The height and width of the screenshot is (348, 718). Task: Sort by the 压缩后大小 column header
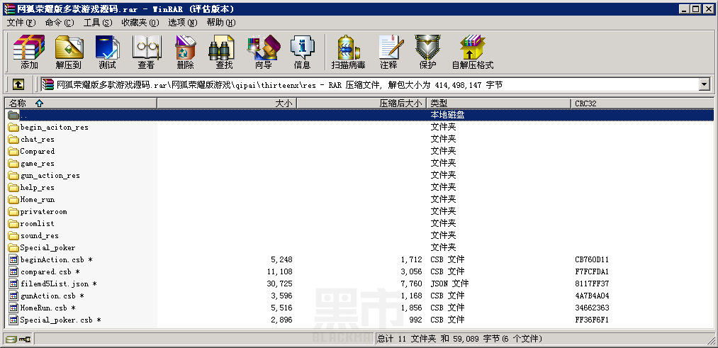(x=361, y=103)
